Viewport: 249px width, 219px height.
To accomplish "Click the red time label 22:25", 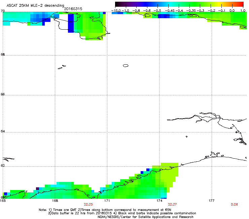I will point(88,205).
